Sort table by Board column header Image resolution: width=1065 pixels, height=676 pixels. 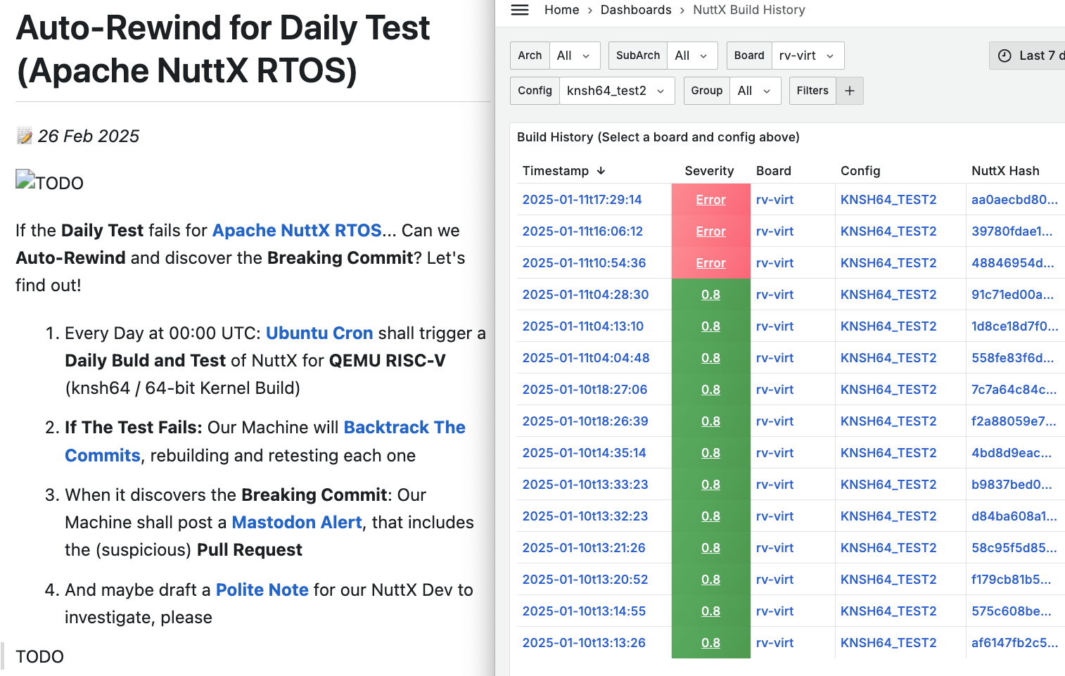pos(774,171)
